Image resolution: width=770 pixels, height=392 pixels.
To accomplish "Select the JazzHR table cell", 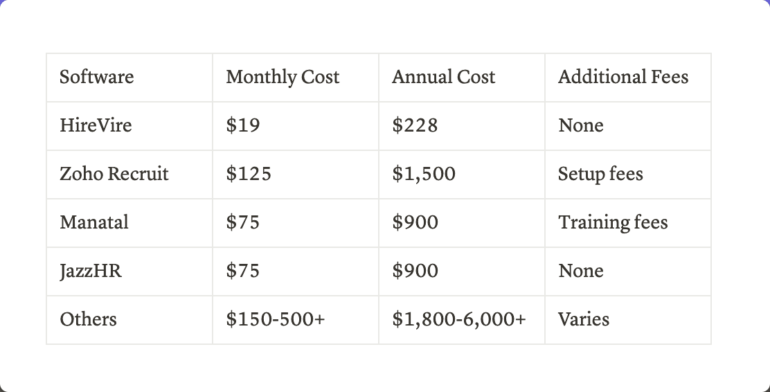I will [91, 271].
